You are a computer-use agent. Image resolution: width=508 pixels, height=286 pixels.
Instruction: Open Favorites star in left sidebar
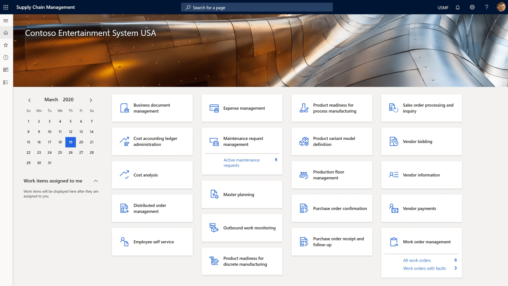click(6, 45)
